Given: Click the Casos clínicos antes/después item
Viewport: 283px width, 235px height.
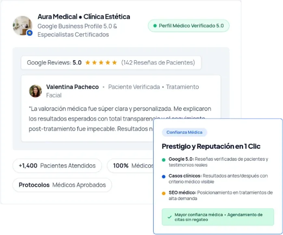Looking at the screenshot, I should (x=218, y=178).
